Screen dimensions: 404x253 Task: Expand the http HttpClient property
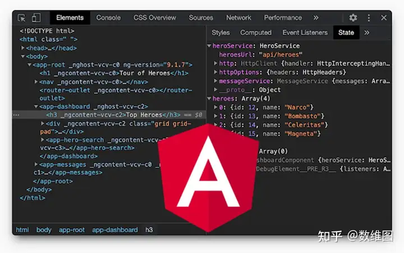click(x=215, y=63)
